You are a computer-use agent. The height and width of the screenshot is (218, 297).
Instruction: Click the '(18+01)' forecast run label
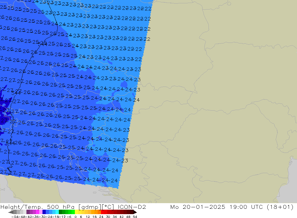coord(280,207)
